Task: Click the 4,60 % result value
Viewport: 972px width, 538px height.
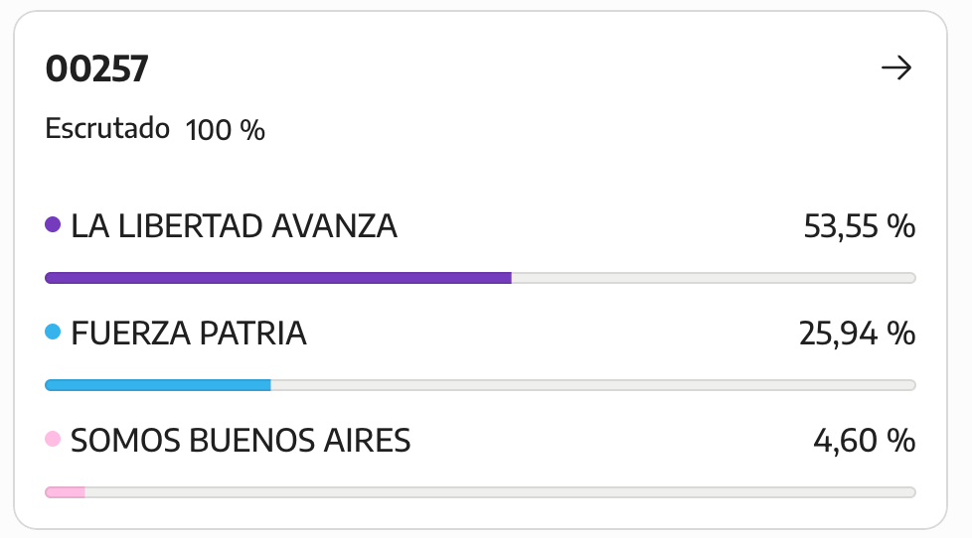Action: (864, 440)
